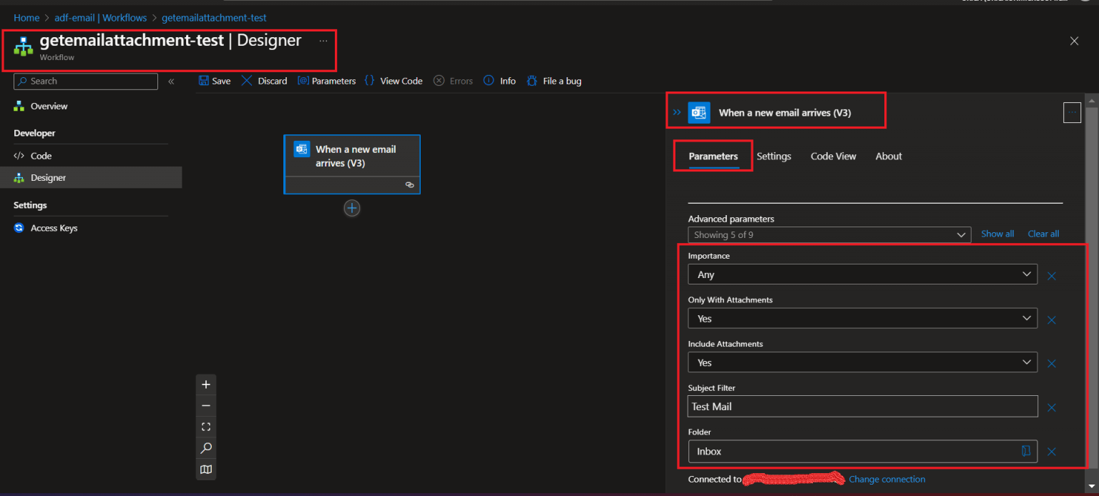Screen dimensions: 1099x496
Task: Click the Show all link
Action: [997, 234]
